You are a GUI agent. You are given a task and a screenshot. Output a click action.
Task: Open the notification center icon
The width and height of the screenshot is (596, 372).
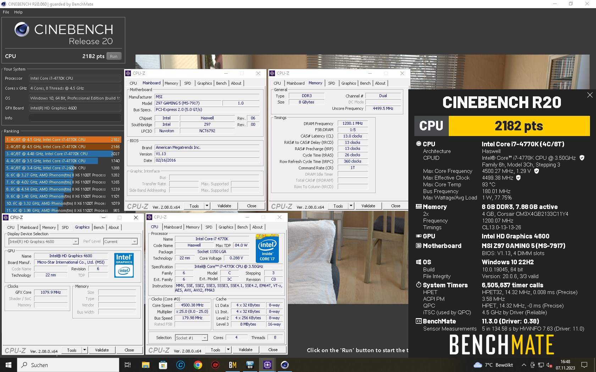click(584, 365)
